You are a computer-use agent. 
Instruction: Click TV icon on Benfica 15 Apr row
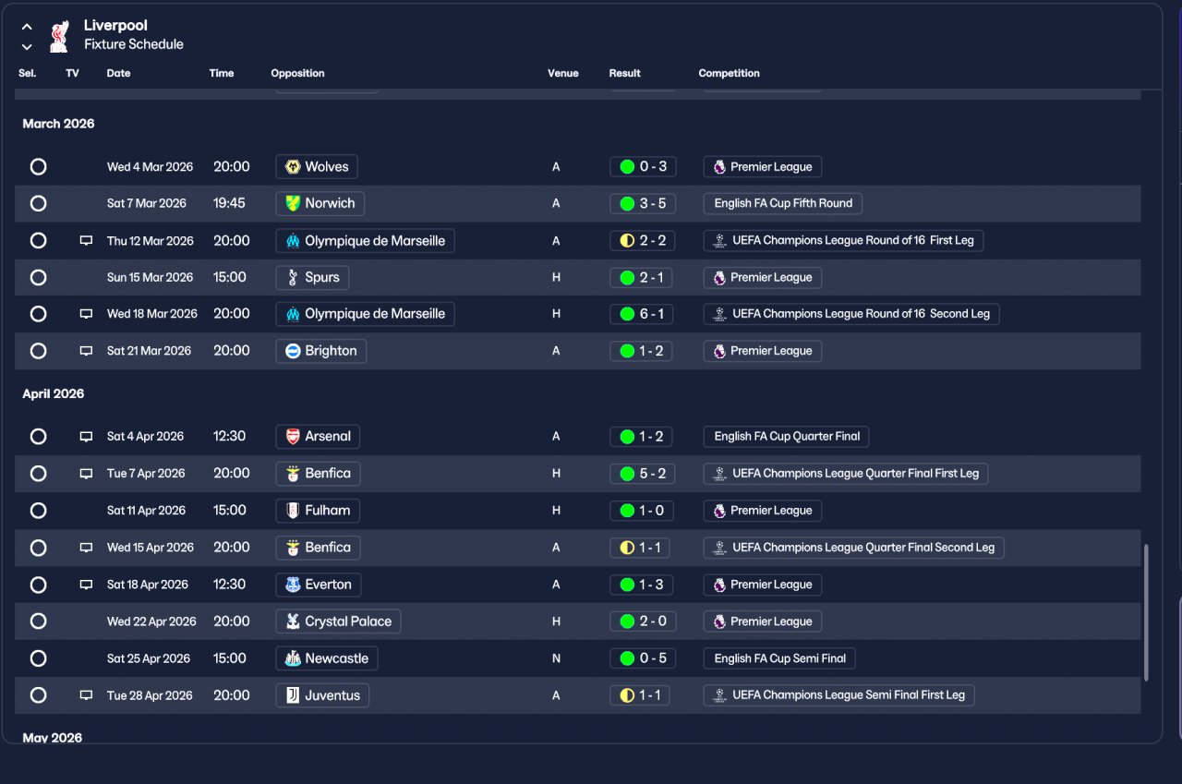tap(86, 548)
